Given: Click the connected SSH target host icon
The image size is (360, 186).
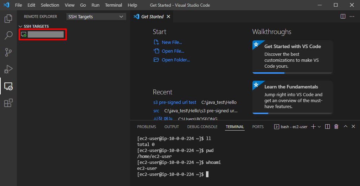Looking at the screenshot, I should click(24, 34).
